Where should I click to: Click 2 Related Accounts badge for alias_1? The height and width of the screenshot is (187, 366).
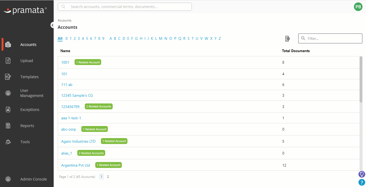(x=91, y=153)
